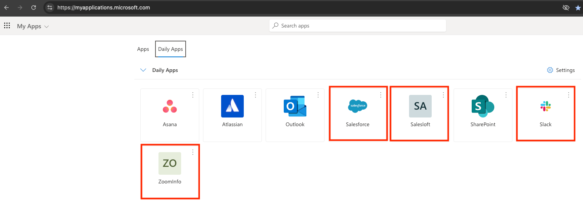Reload the page
The height and width of the screenshot is (209, 583).
pos(34,7)
